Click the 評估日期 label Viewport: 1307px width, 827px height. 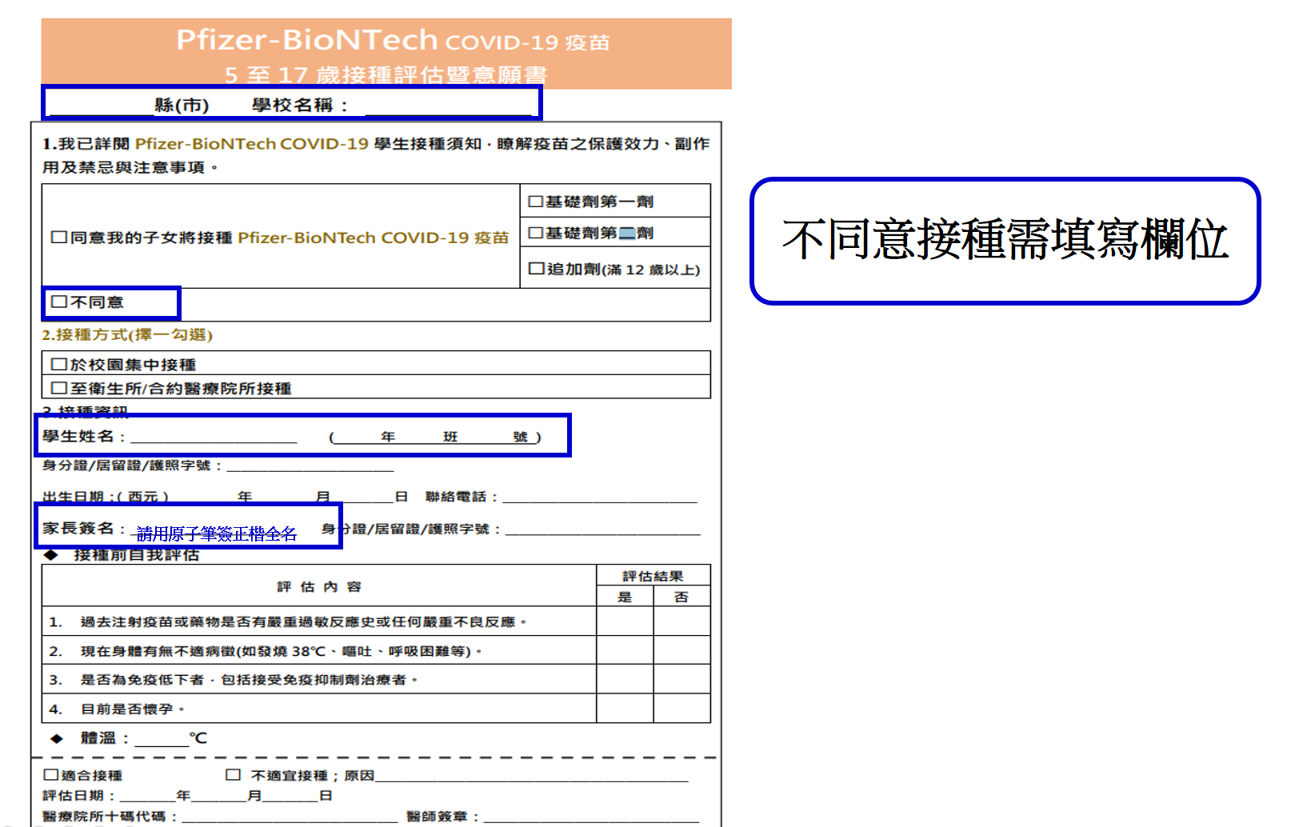(78, 796)
